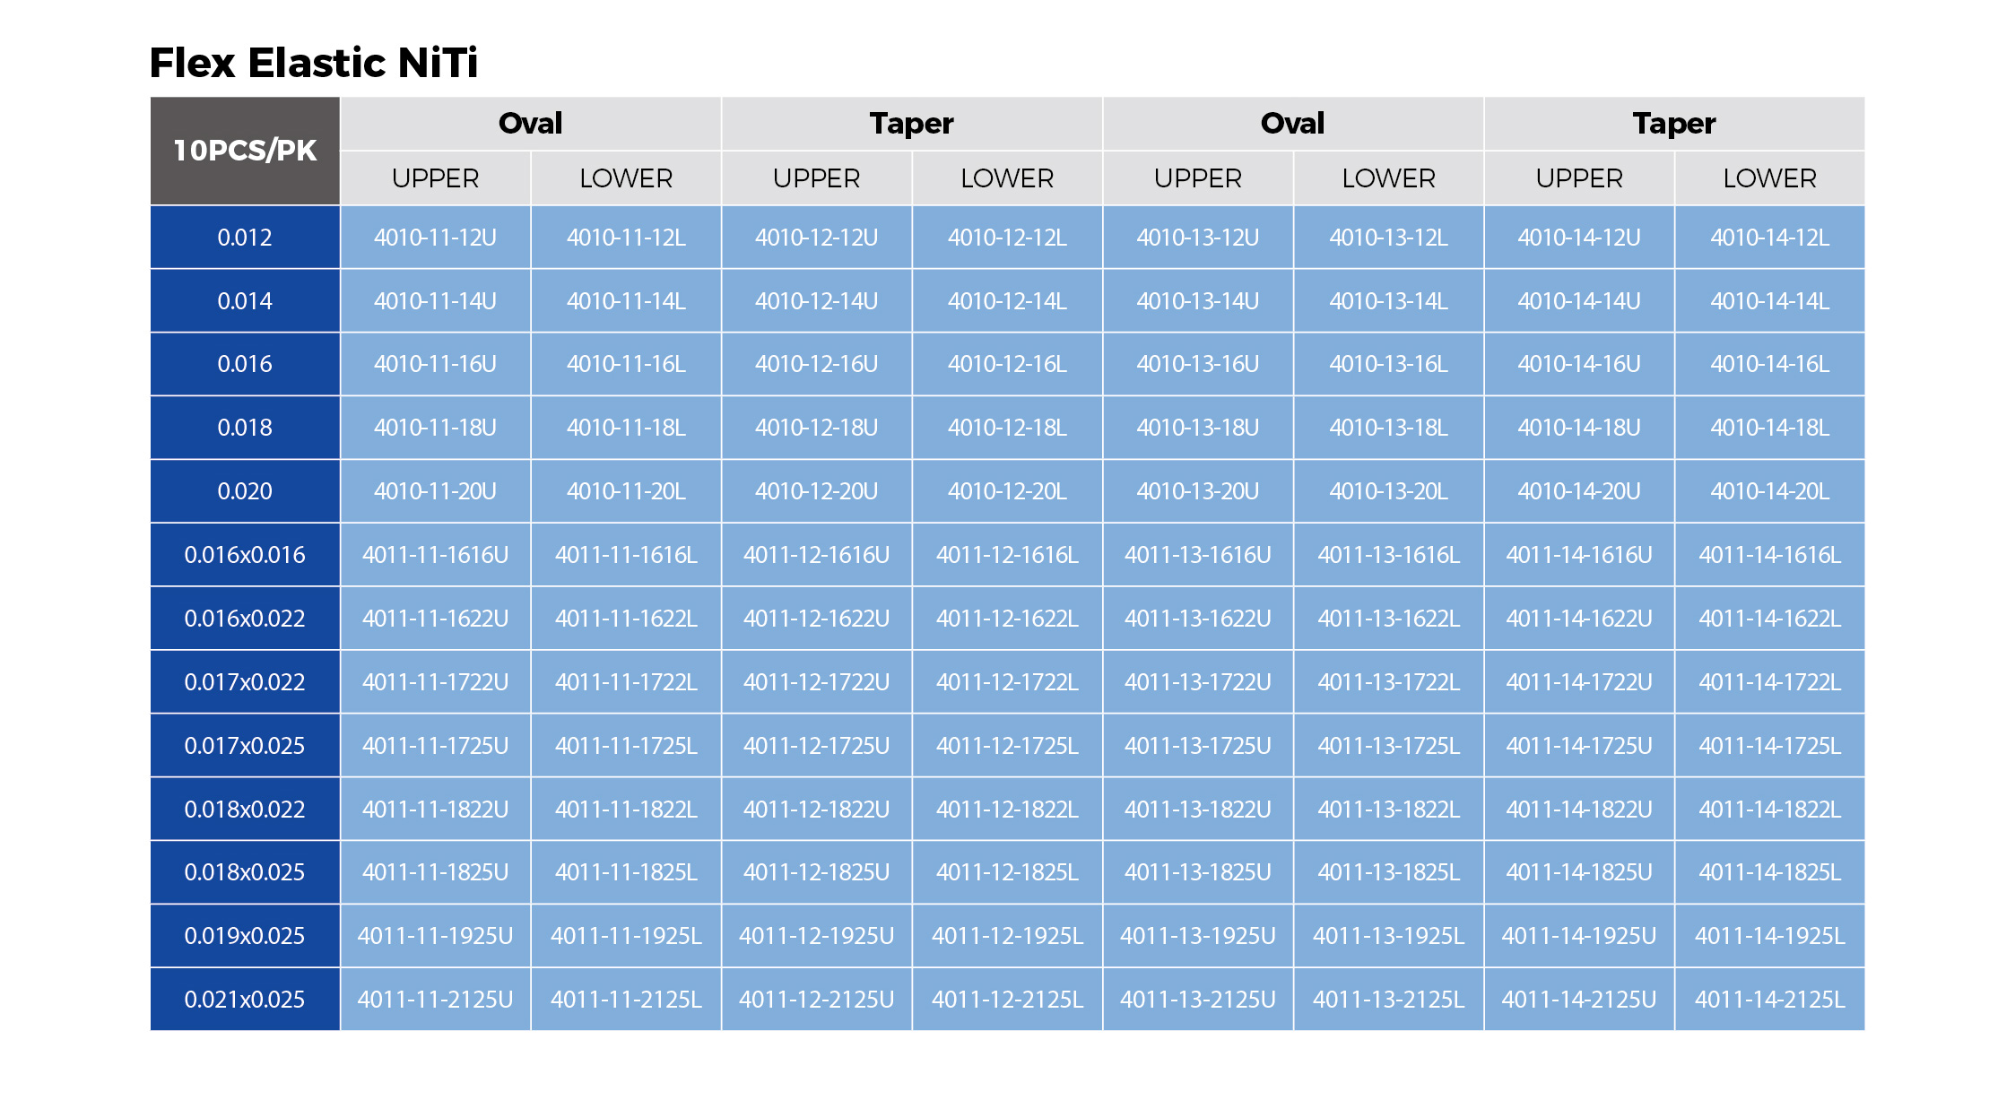Click the Flex Elastic NiTi title
This screenshot has width=2015, height=1100.
pyautogui.click(x=314, y=63)
